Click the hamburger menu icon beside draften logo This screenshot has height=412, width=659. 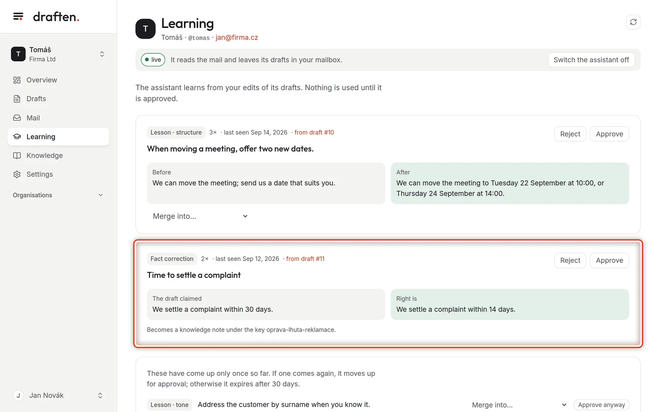[18, 16]
